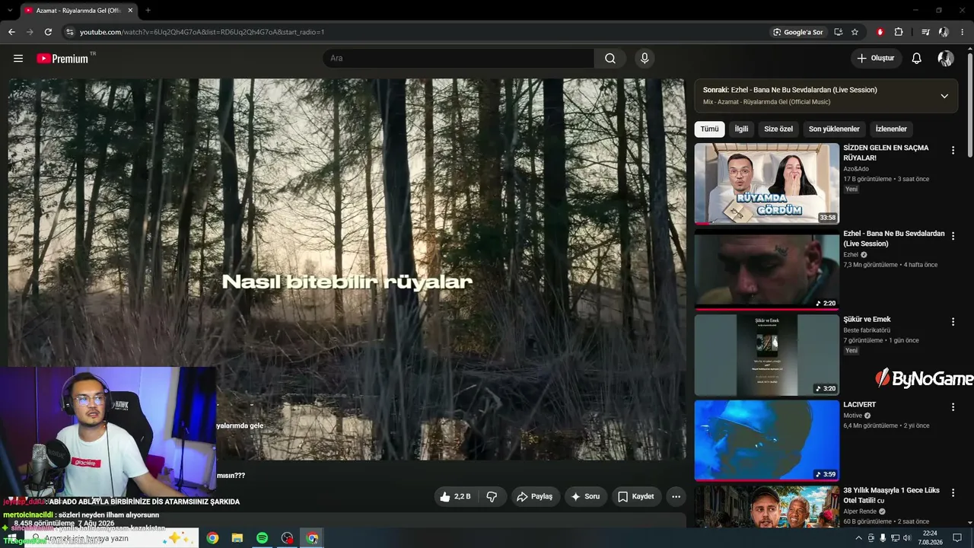Open the Chrome profile avatar

[x=944, y=32]
